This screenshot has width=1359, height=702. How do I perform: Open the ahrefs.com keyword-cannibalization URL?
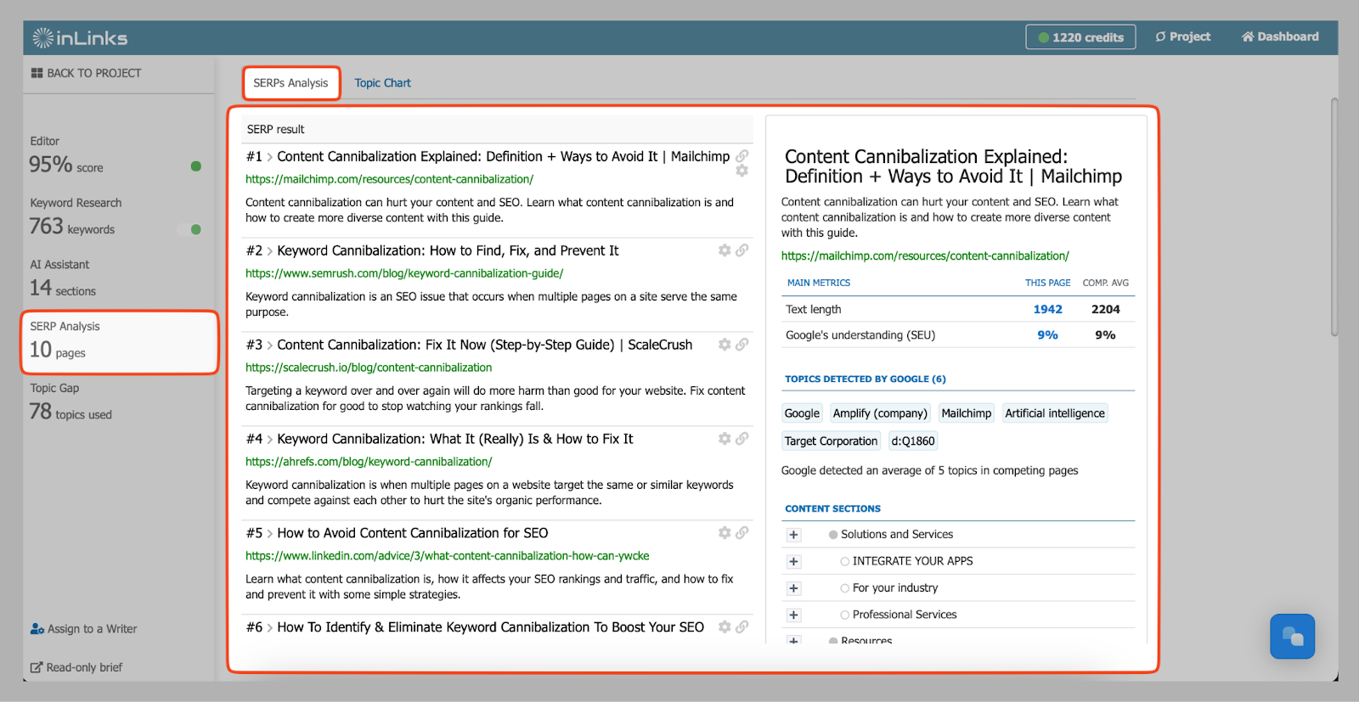[369, 462]
